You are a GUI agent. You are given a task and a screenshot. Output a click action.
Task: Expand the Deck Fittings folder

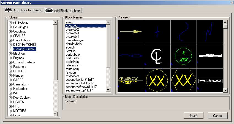[x=10, y=40]
